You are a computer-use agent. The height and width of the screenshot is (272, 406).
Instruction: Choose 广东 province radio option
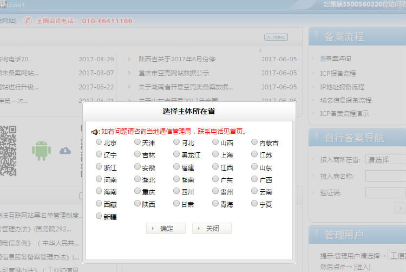[215, 179]
